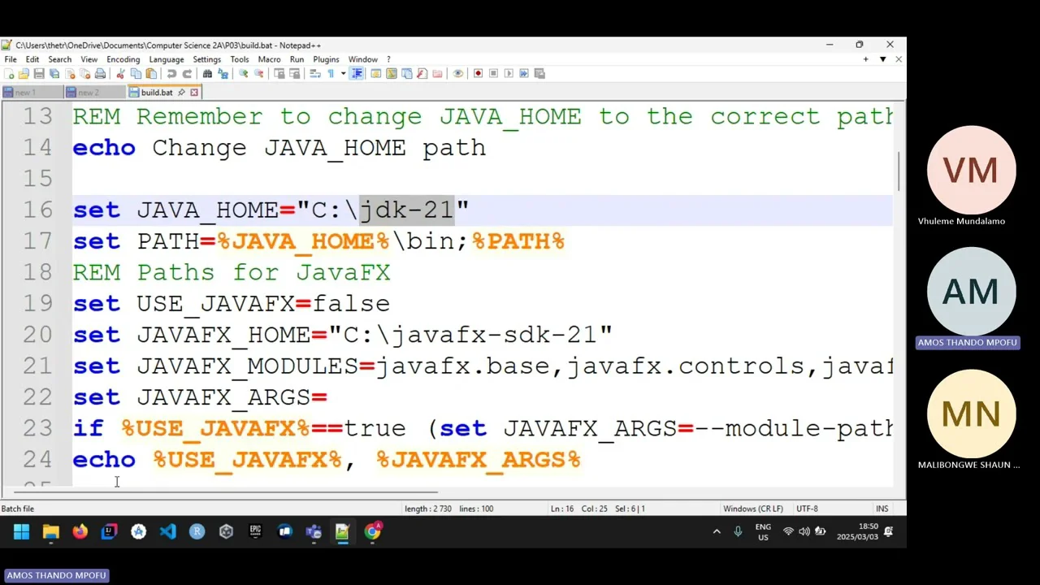Open the Plugins menu
The height and width of the screenshot is (585, 1040).
[x=326, y=59]
